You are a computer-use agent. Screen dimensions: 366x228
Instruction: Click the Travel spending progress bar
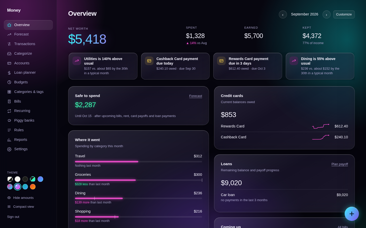click(x=139, y=162)
